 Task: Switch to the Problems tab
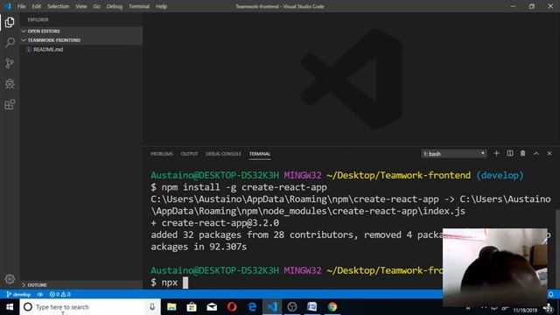point(161,154)
